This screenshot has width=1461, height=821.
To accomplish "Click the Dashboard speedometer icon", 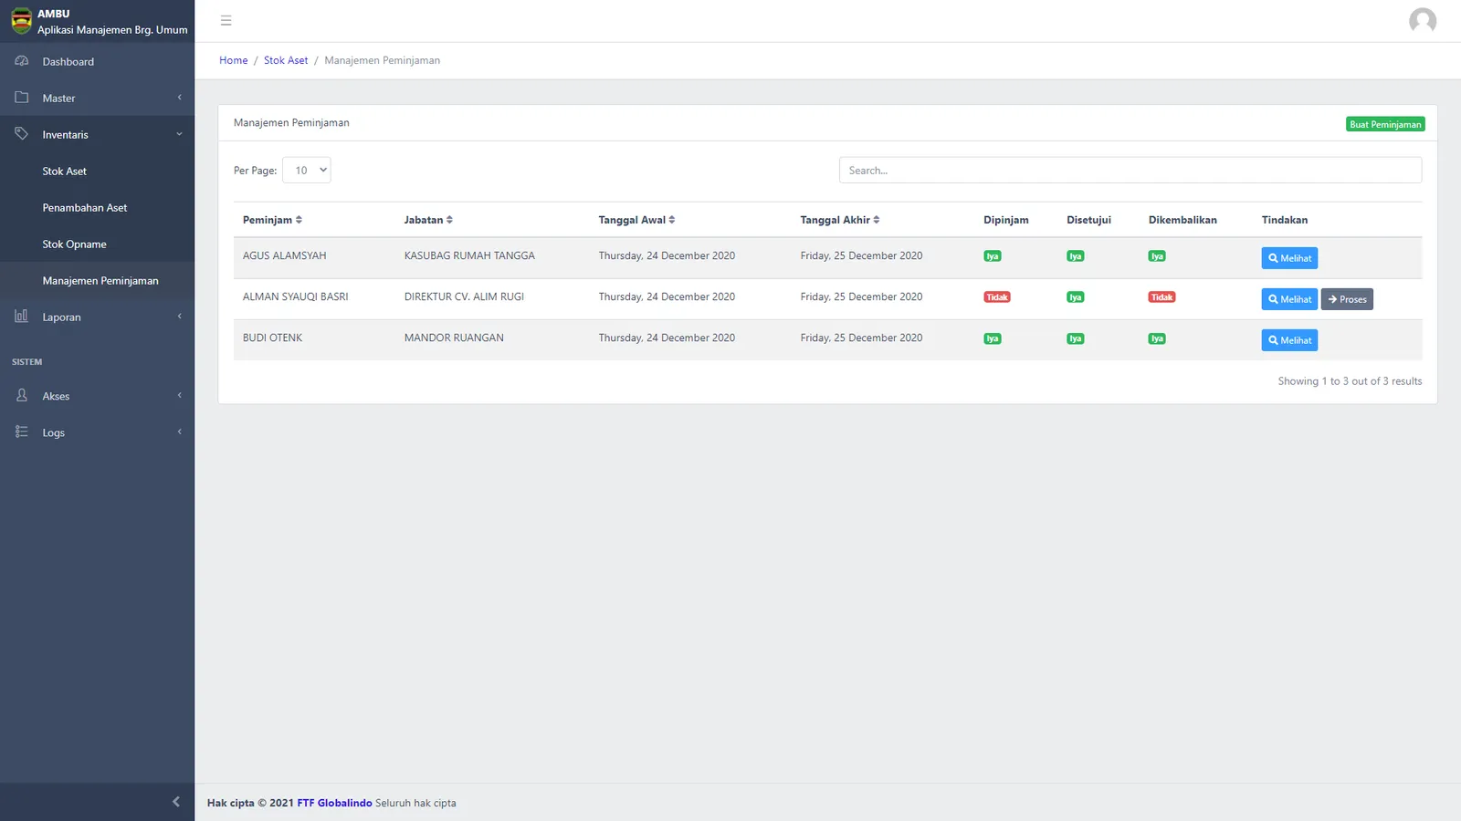I will pyautogui.click(x=22, y=61).
